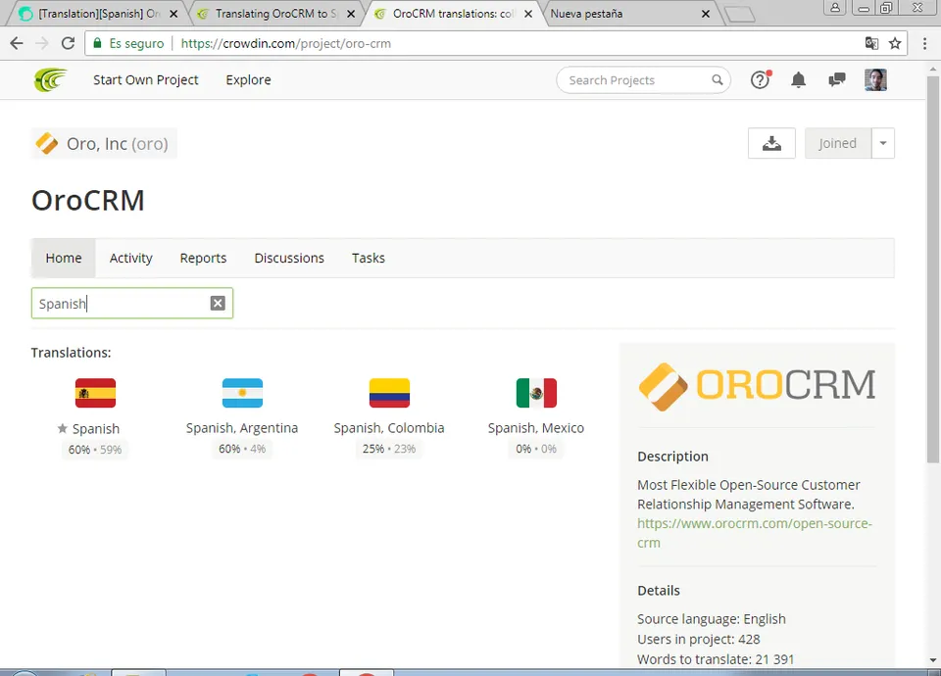This screenshot has height=676, width=941.
Task: Close the OroCRM translations tab
Action: (528, 13)
